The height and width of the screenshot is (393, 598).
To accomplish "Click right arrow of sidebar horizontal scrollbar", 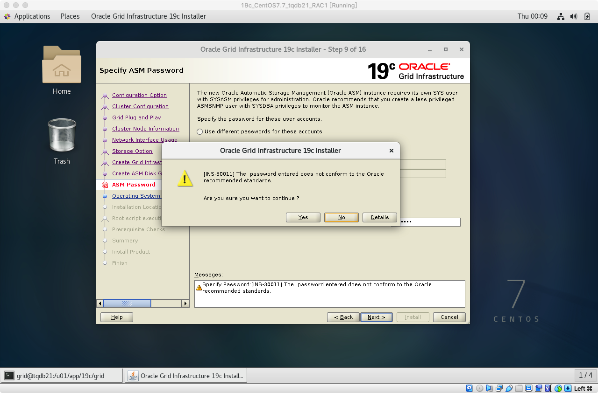I will tap(185, 303).
